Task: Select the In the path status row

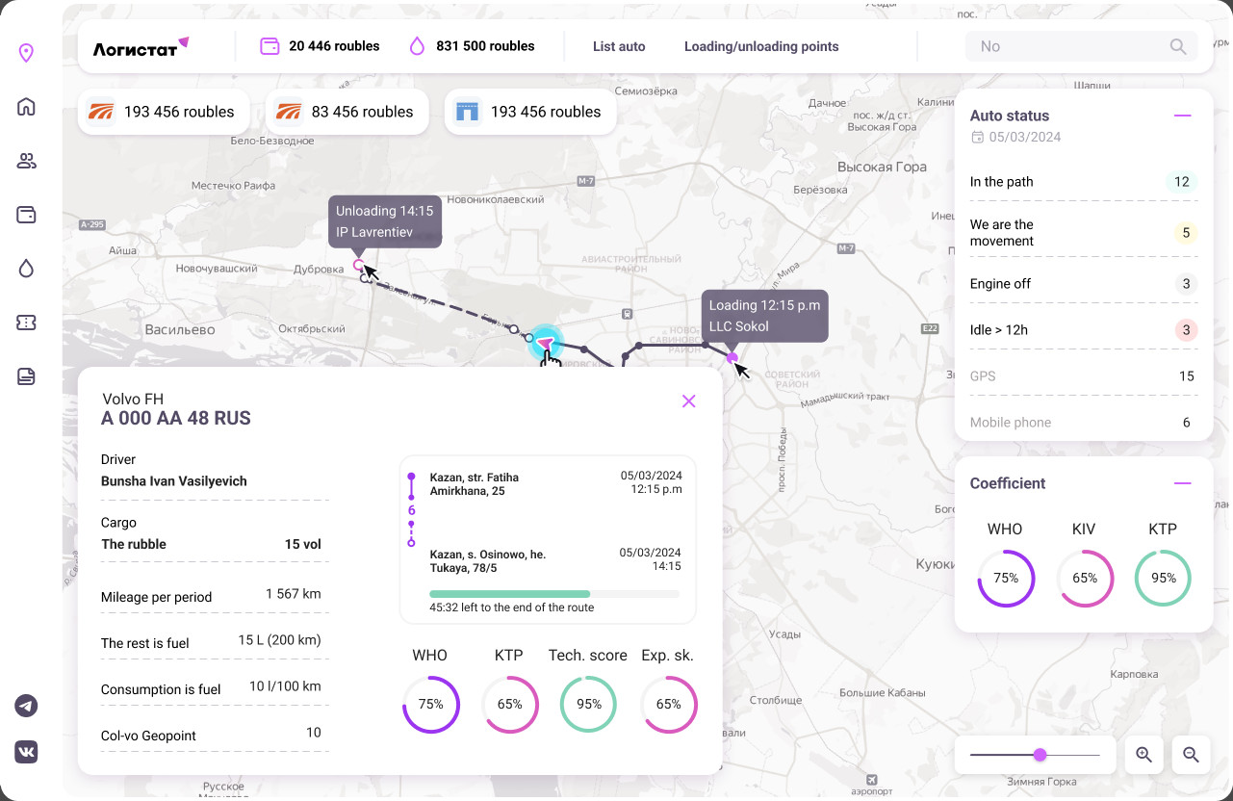Action: (x=1083, y=182)
